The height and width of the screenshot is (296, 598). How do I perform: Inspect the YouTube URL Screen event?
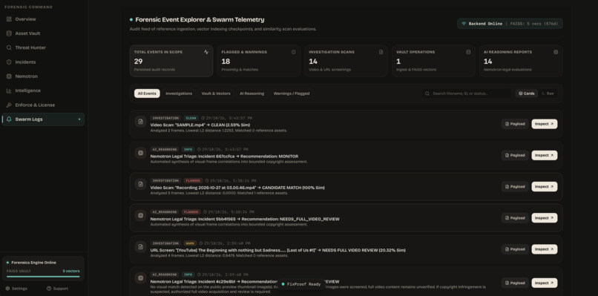tap(545, 249)
